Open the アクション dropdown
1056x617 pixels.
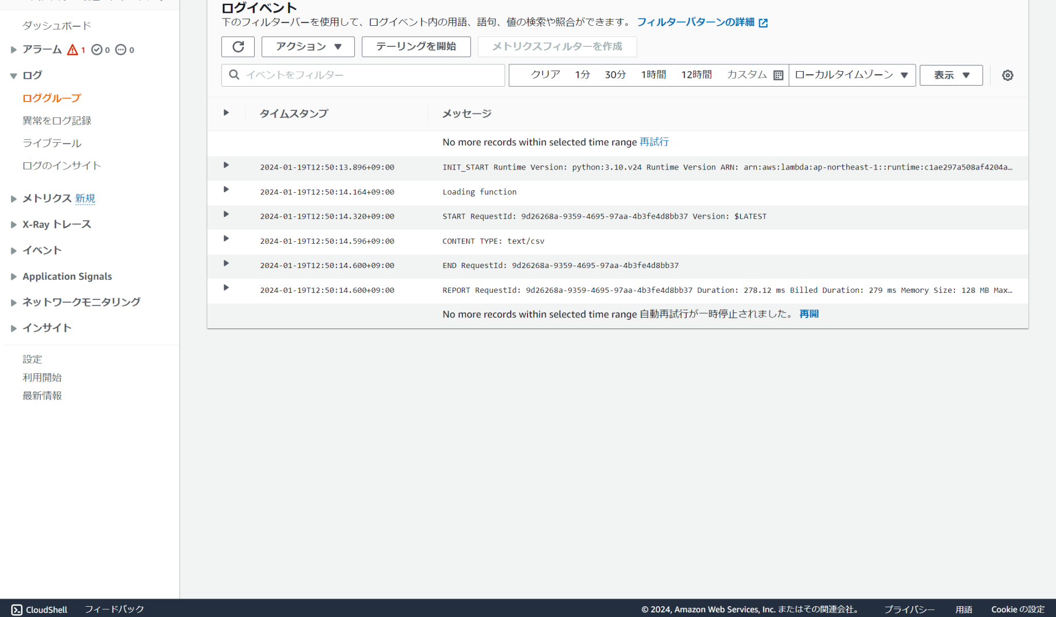pyautogui.click(x=308, y=46)
